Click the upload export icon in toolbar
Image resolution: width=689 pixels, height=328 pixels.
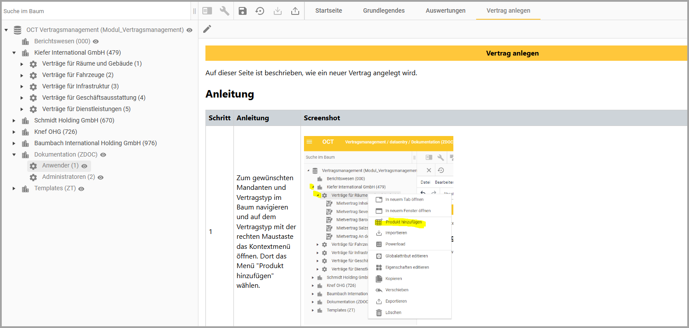[295, 11]
